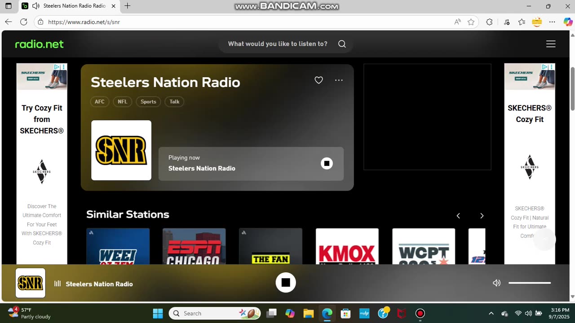Image resolution: width=575 pixels, height=323 pixels.
Task: Open the Edge Settings and more menu
Action: pyautogui.click(x=553, y=22)
